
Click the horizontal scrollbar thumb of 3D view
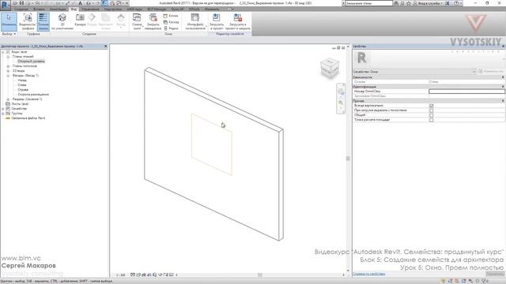coord(260,275)
